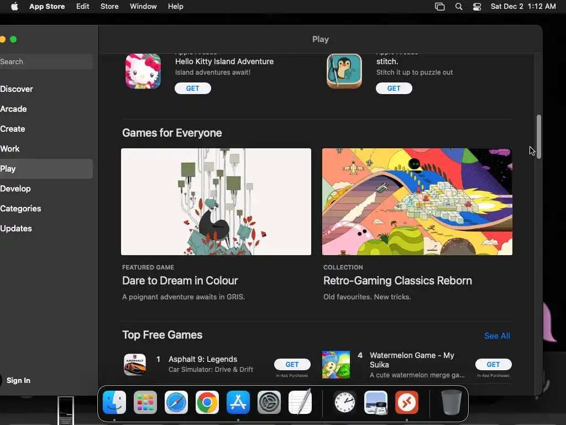Go to the Arcade section

point(46,109)
